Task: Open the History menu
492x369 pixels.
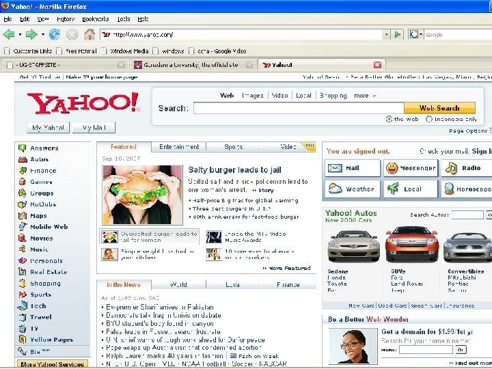Action: (66, 19)
